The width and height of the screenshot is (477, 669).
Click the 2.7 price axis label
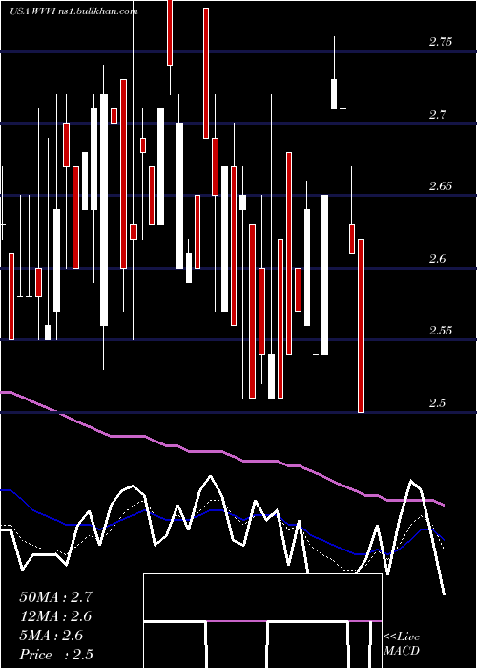438,114
